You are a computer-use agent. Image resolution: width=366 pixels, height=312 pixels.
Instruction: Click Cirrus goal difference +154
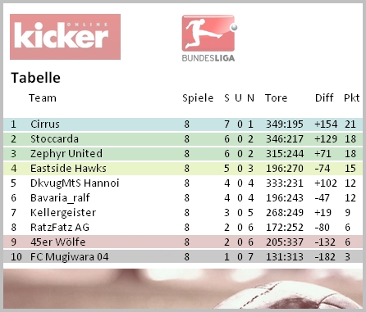click(326, 124)
